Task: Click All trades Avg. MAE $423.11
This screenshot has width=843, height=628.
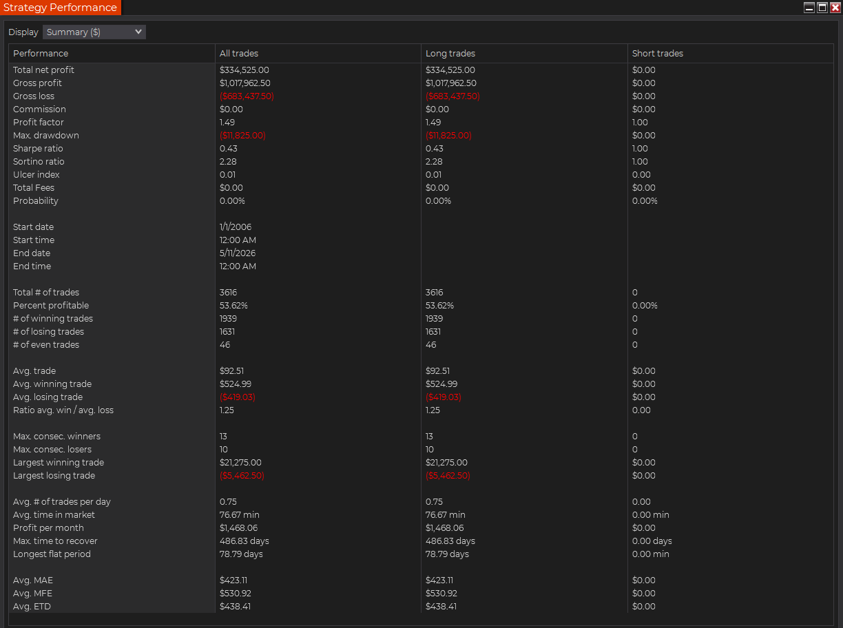Action: click(233, 580)
